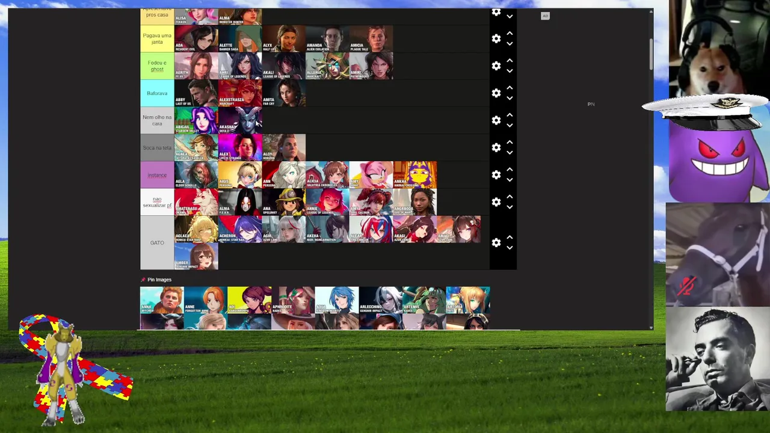Open settings gear for Baforava tier
Screen dimensions: 770x433
click(496, 93)
